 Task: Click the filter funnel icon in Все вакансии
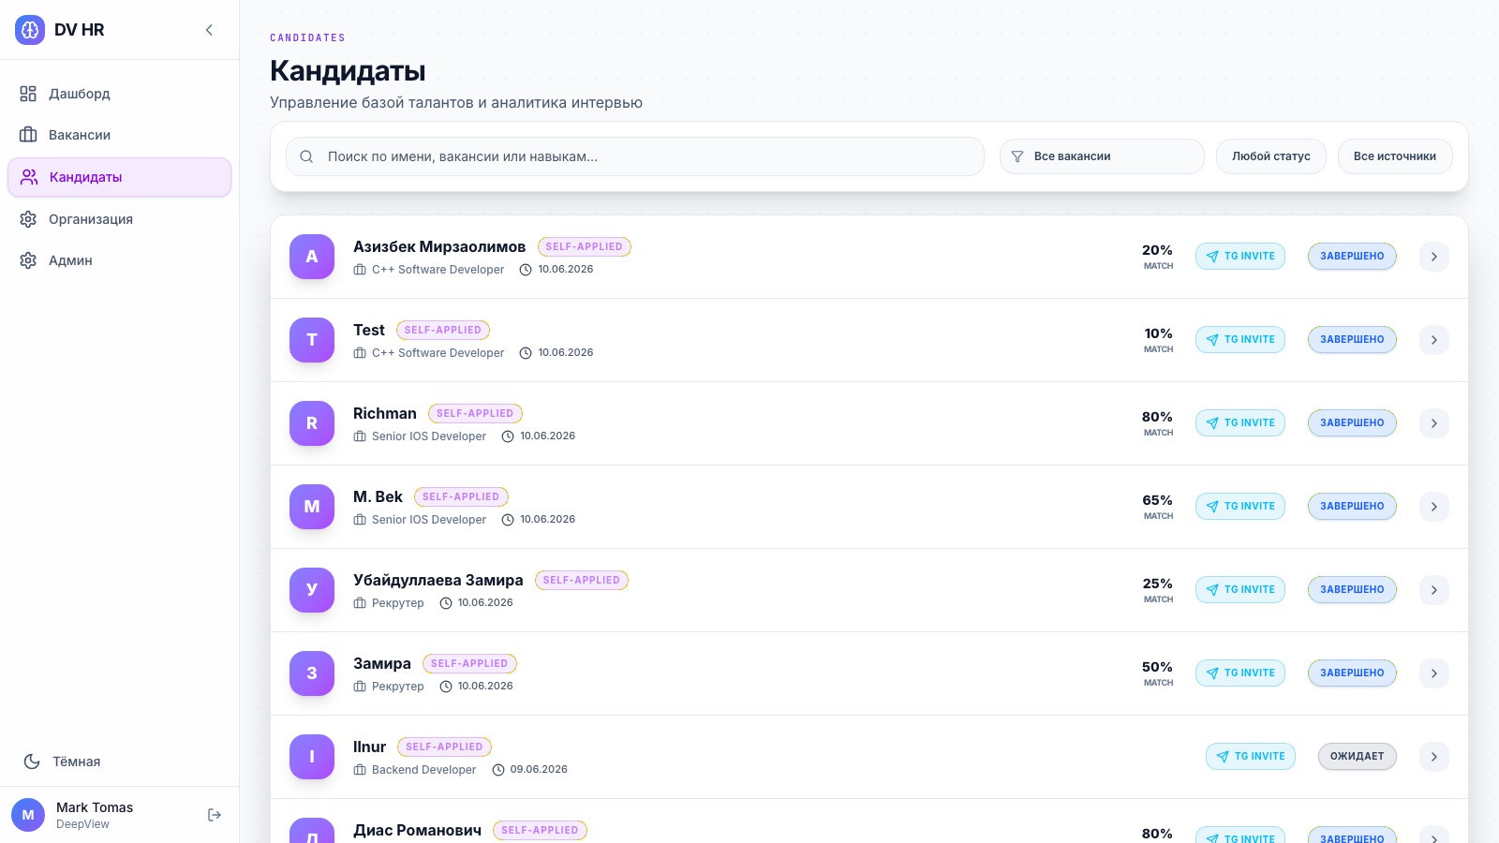1017,156
